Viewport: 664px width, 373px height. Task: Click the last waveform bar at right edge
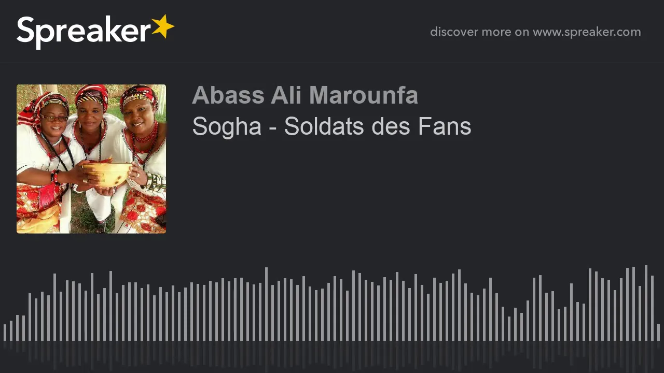pos(658,333)
